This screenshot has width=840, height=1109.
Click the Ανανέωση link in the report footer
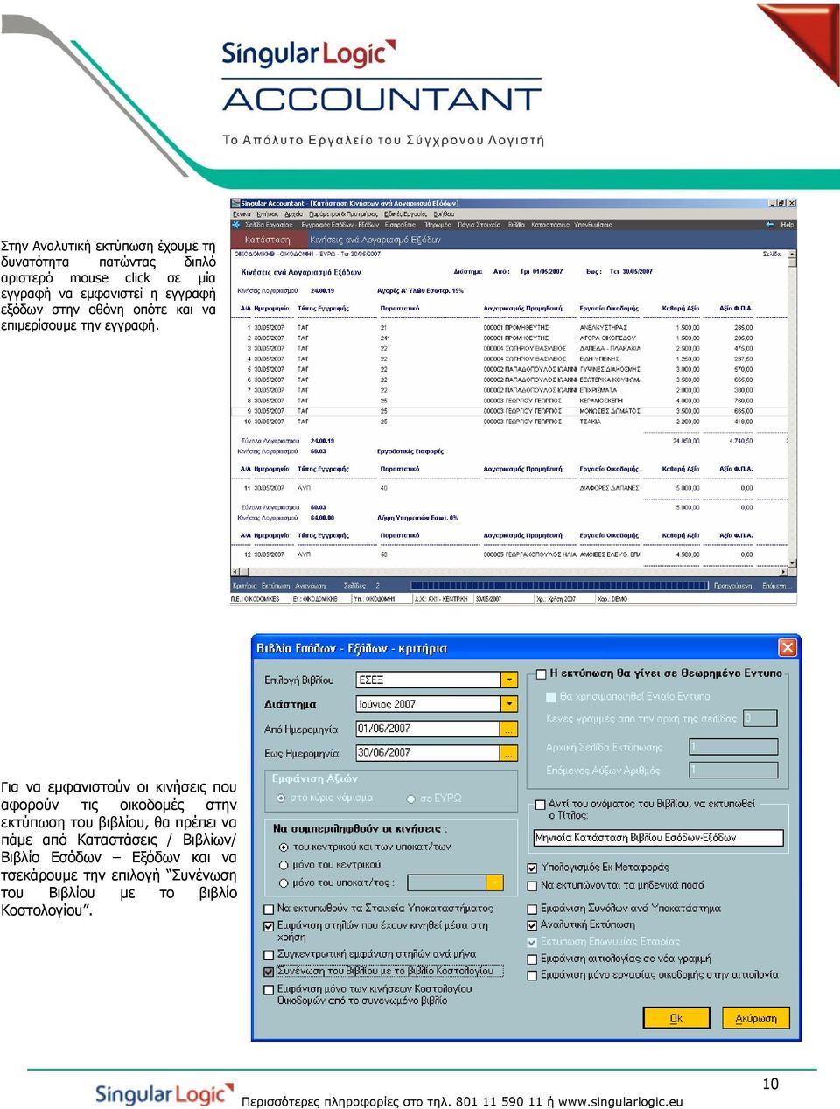click(310, 586)
